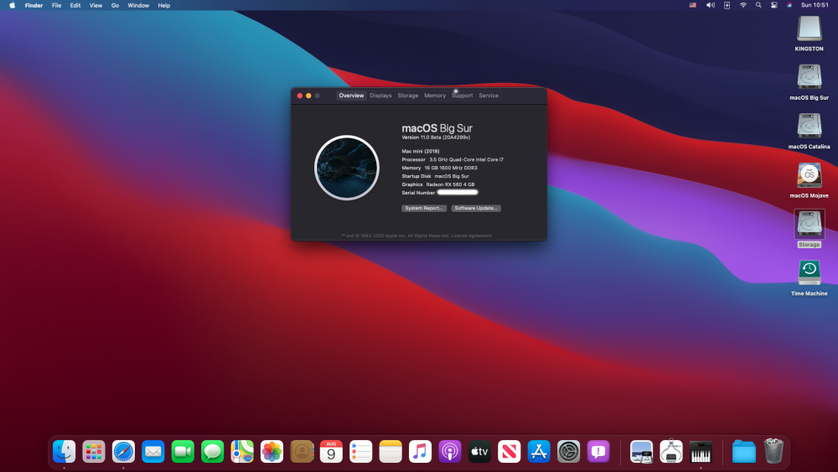838x472 pixels.
Task: Activate Siri from the menu bar
Action: [x=789, y=5]
